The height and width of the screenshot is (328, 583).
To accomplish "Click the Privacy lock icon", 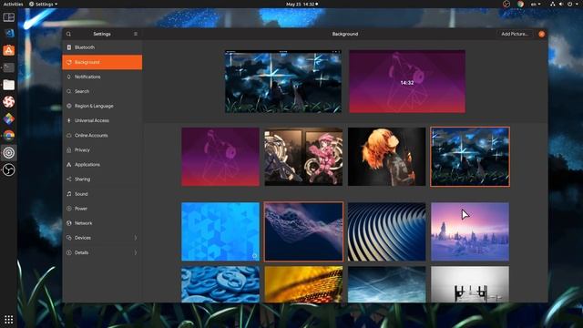I will click(x=69, y=149).
